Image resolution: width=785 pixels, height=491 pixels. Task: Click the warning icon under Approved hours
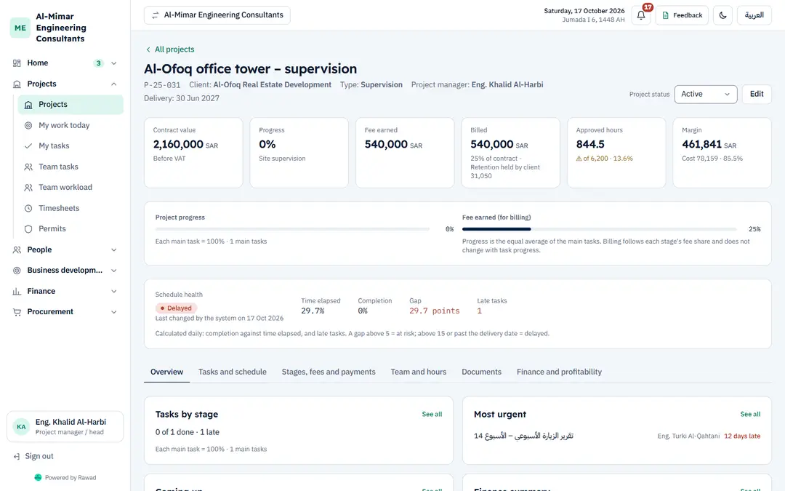click(579, 159)
